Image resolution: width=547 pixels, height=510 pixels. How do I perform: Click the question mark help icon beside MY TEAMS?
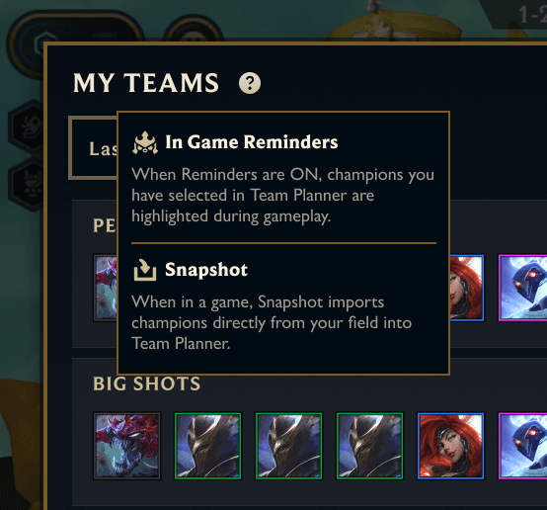point(250,83)
